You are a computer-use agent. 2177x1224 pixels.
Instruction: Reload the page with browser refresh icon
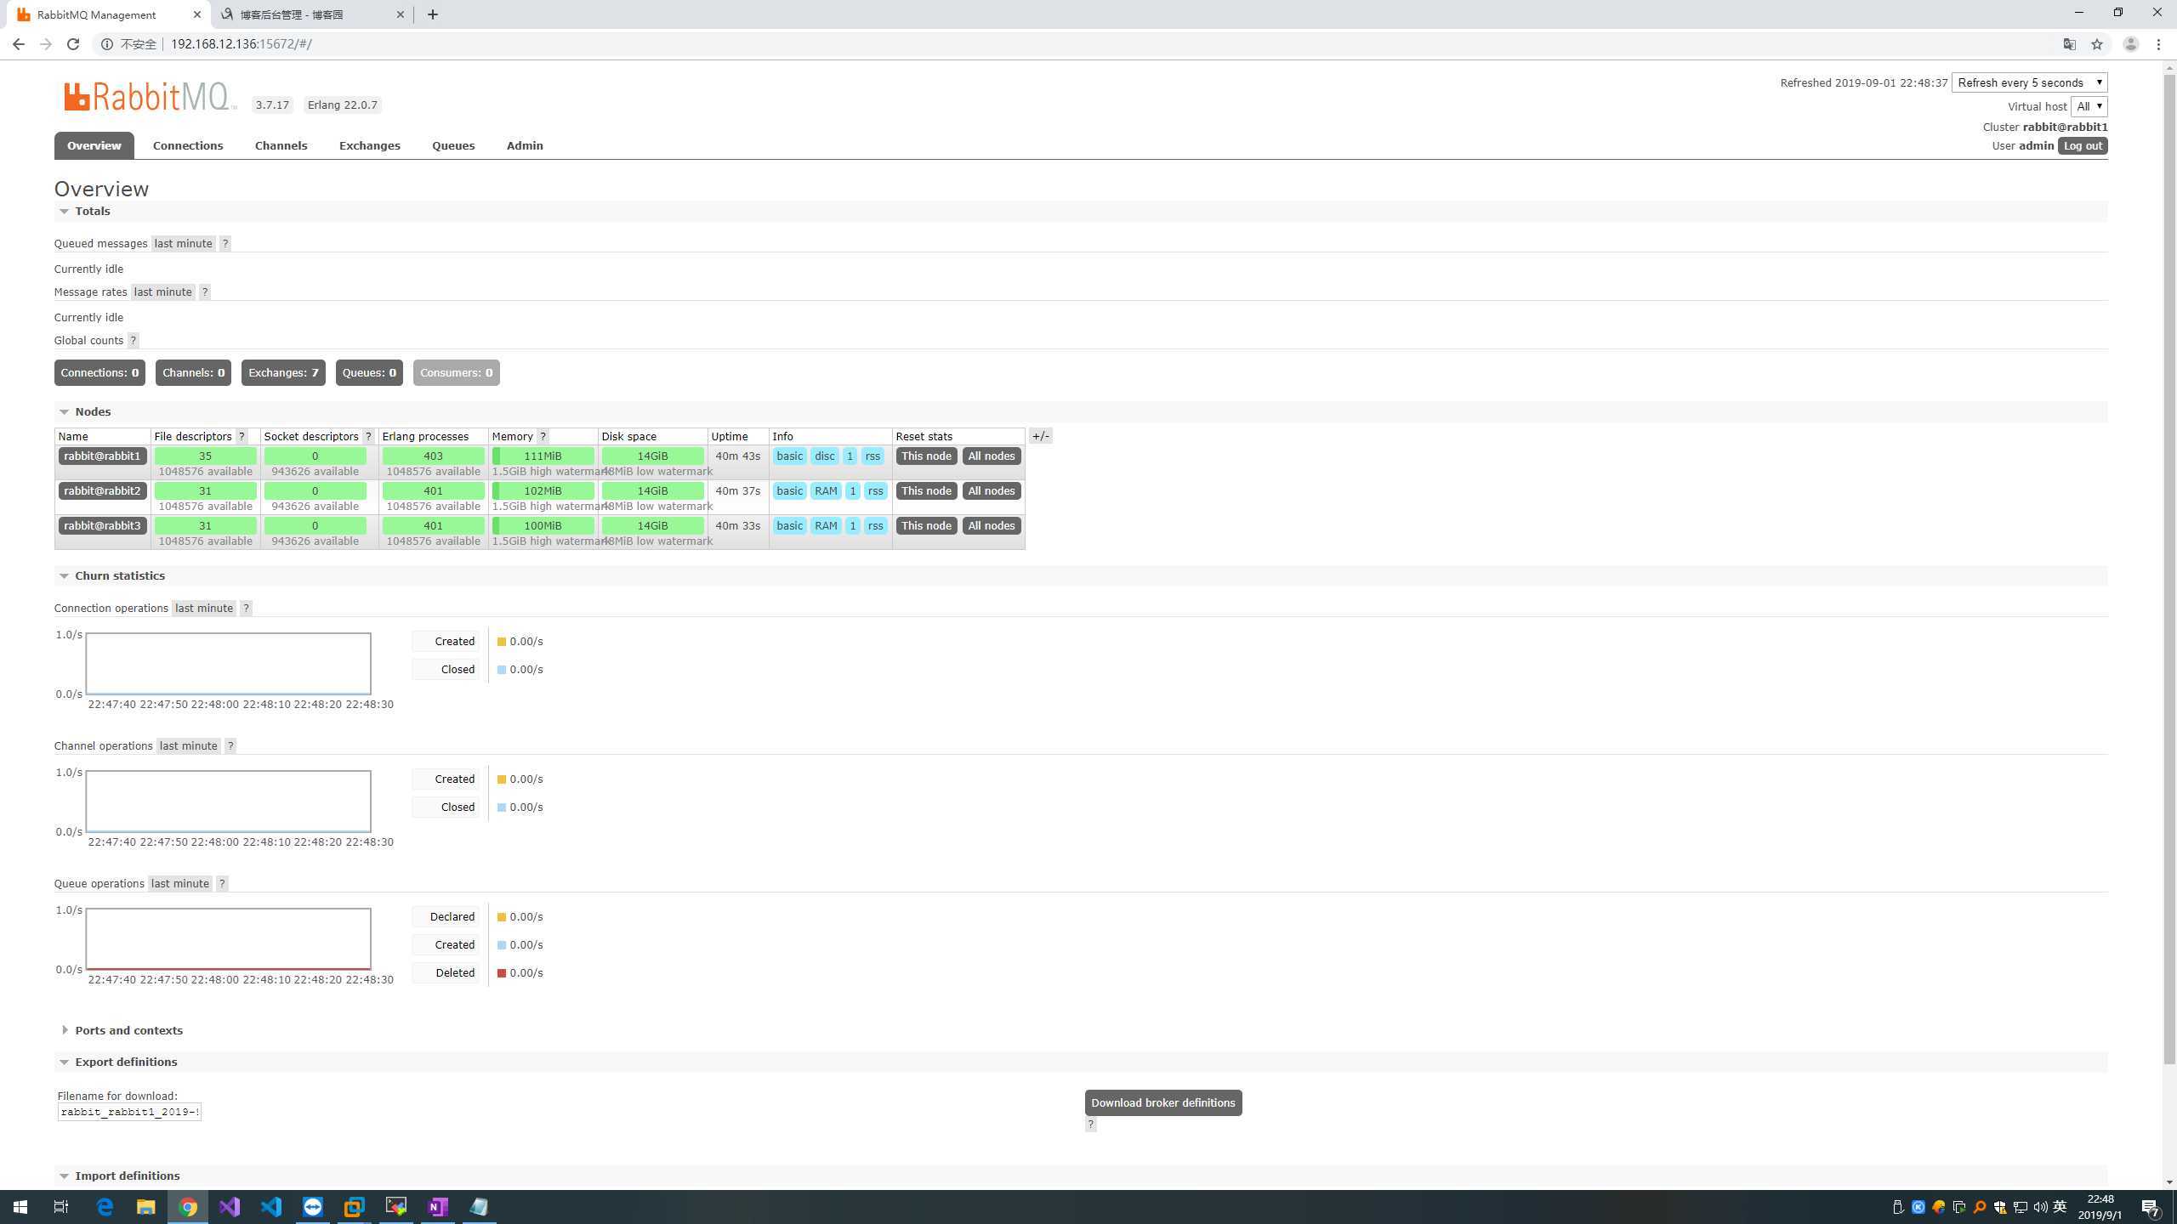click(x=73, y=44)
